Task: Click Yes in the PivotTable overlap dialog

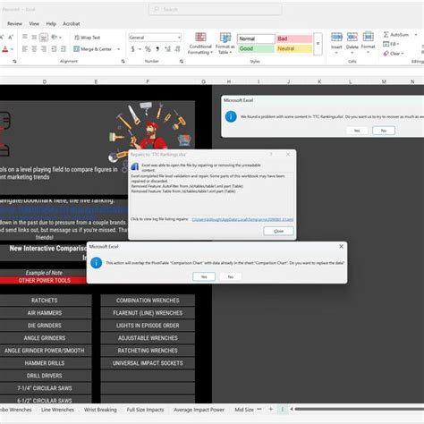Action: click(204, 276)
